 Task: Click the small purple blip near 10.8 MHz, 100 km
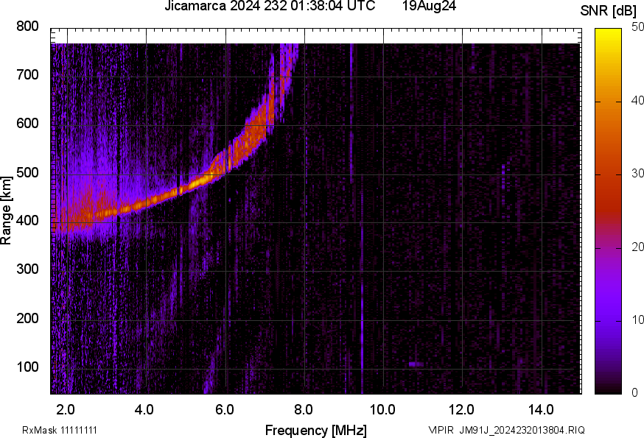click(416, 364)
